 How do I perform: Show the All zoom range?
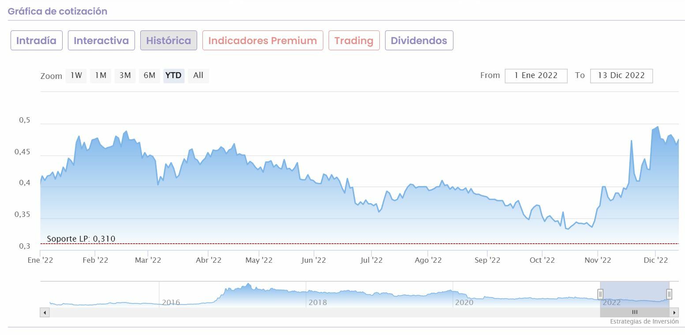198,75
